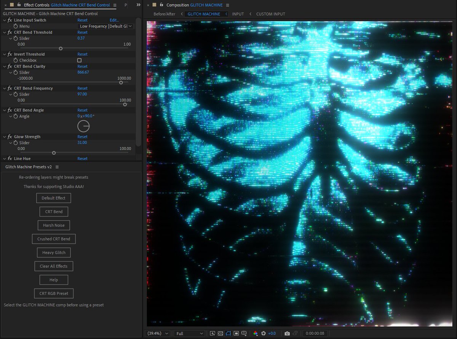Image resolution: width=457 pixels, height=339 pixels.
Task: Click the CRT Bend Clarity Slider stopwatch
Action: [x=16, y=72]
